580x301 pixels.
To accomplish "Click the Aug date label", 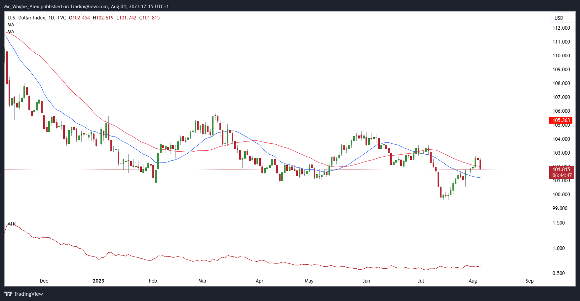I will [473, 281].
